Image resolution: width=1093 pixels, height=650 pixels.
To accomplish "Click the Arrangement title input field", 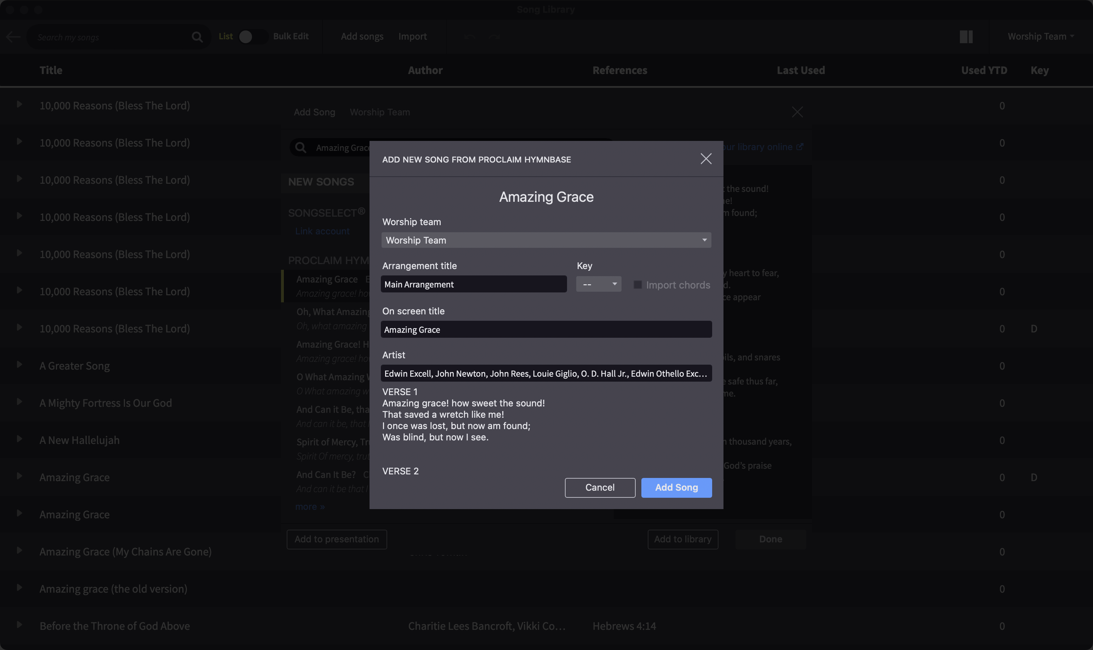I will coord(473,284).
